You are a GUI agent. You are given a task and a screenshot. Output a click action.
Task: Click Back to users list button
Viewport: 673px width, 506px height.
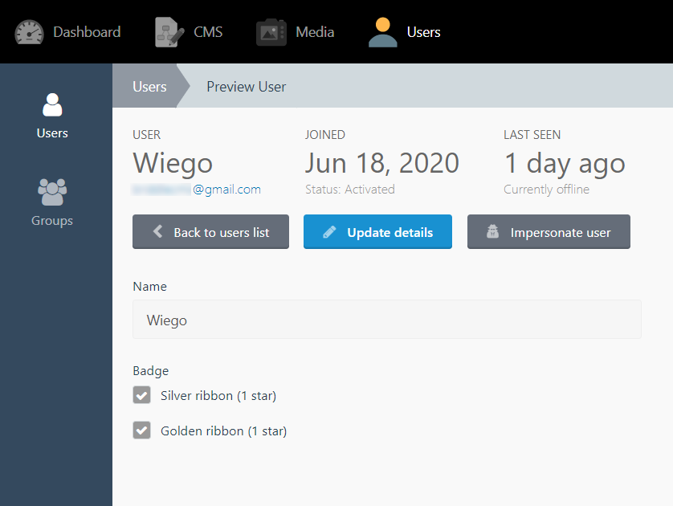210,232
